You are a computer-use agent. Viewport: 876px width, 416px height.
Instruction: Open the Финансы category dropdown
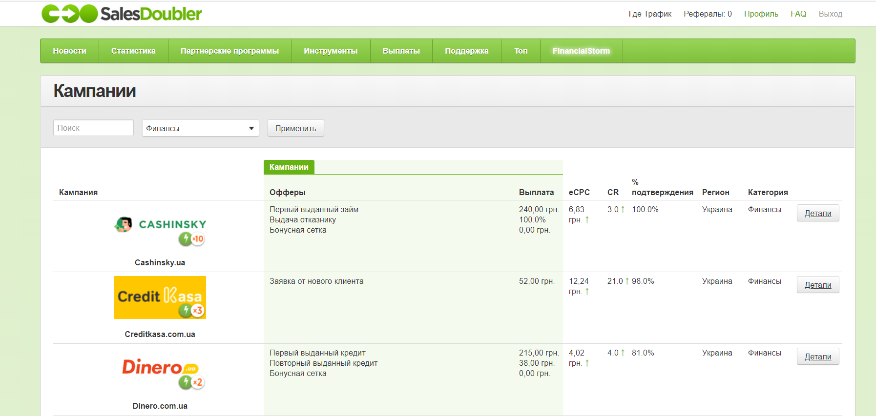point(200,128)
